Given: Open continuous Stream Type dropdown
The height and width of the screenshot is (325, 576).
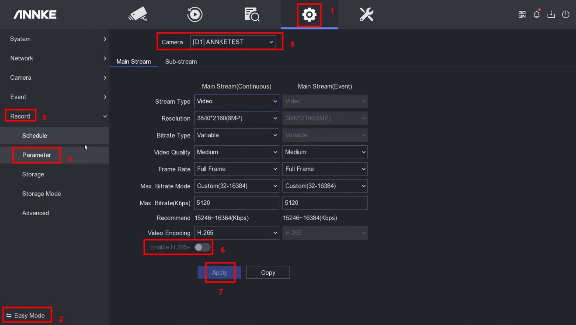Looking at the screenshot, I should click(x=237, y=101).
